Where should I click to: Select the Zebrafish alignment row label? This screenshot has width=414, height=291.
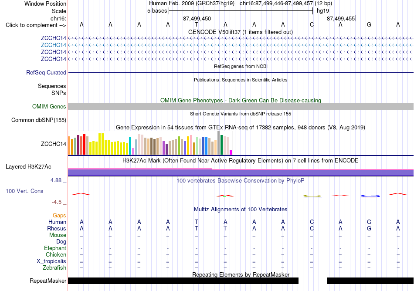tap(54, 268)
